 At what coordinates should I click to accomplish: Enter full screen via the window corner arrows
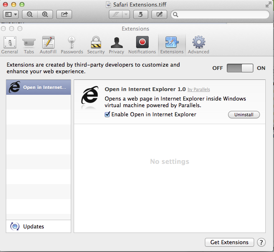(x=268, y=5)
